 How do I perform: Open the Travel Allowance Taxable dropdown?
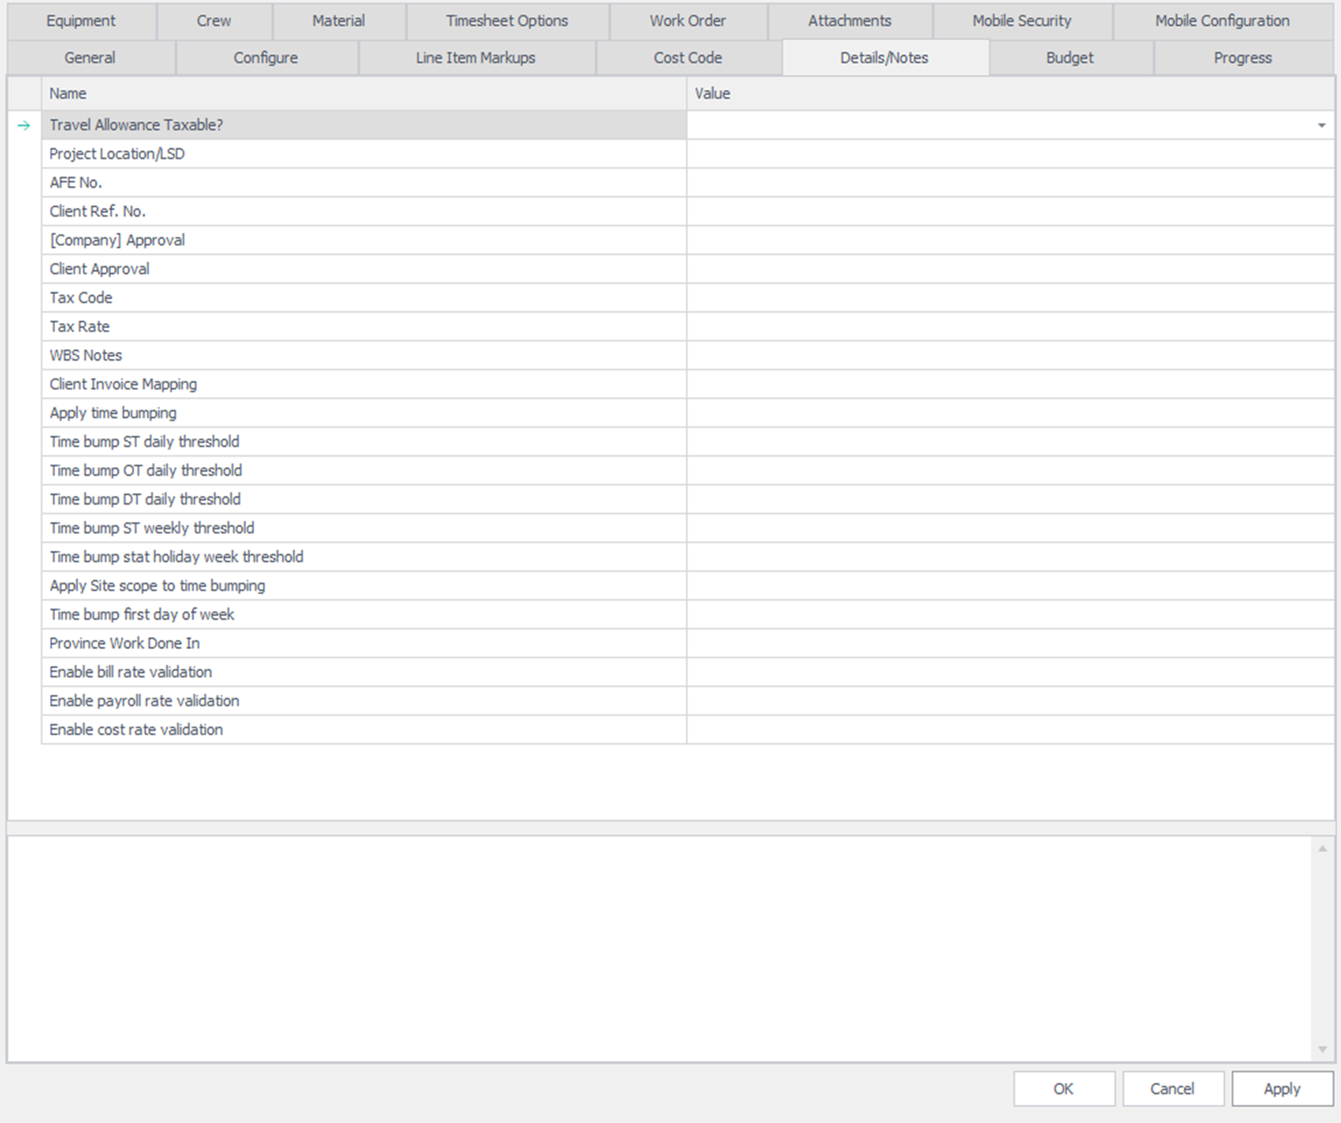tap(1321, 125)
